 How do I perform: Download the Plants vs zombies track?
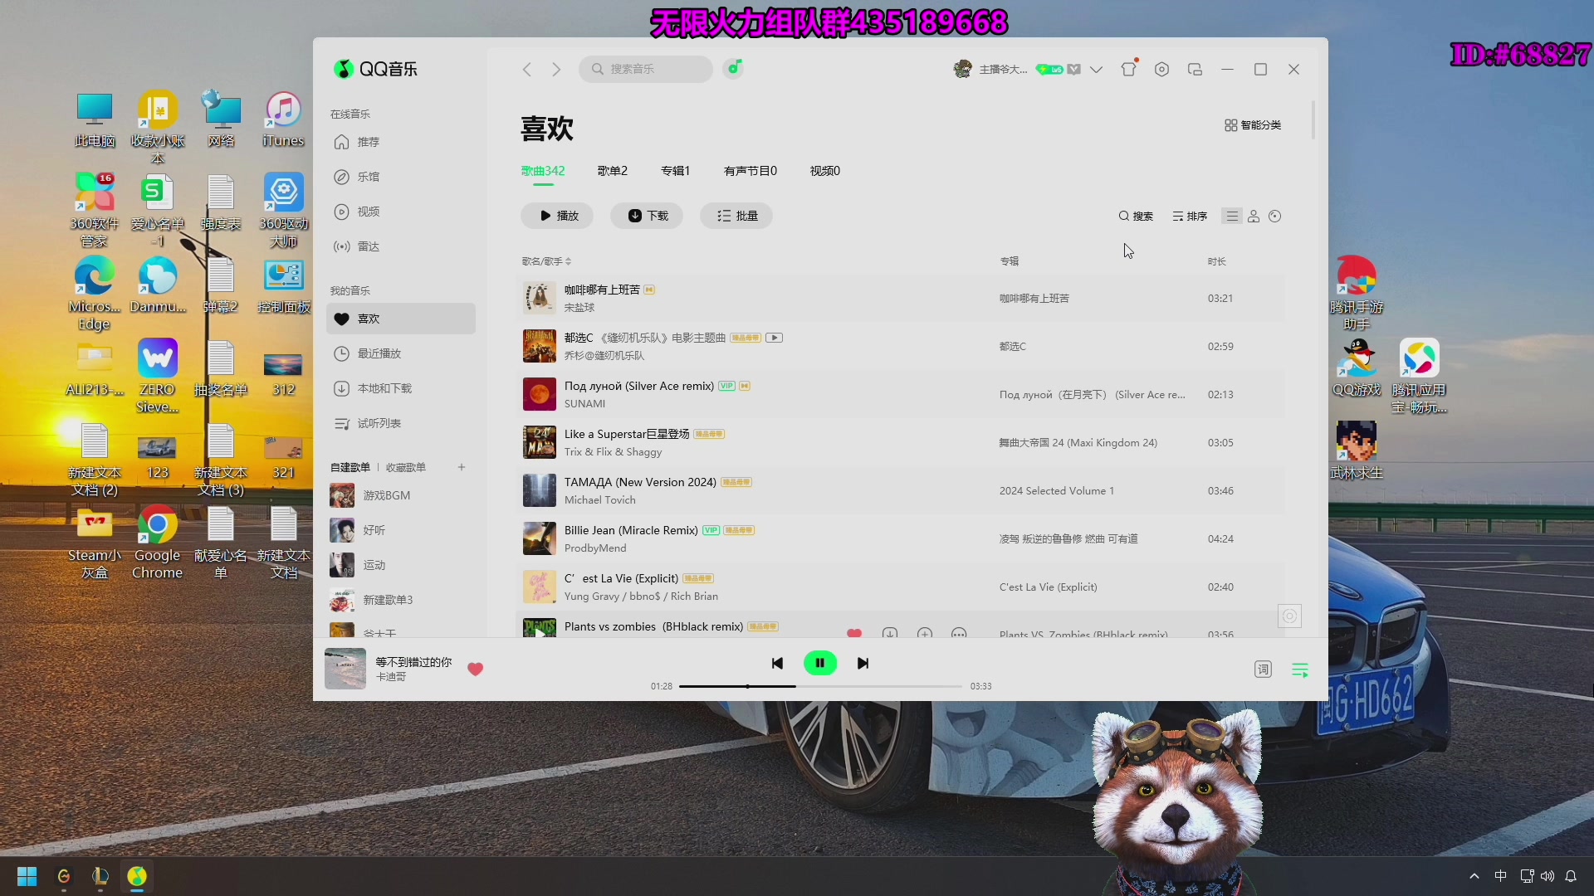[889, 633]
